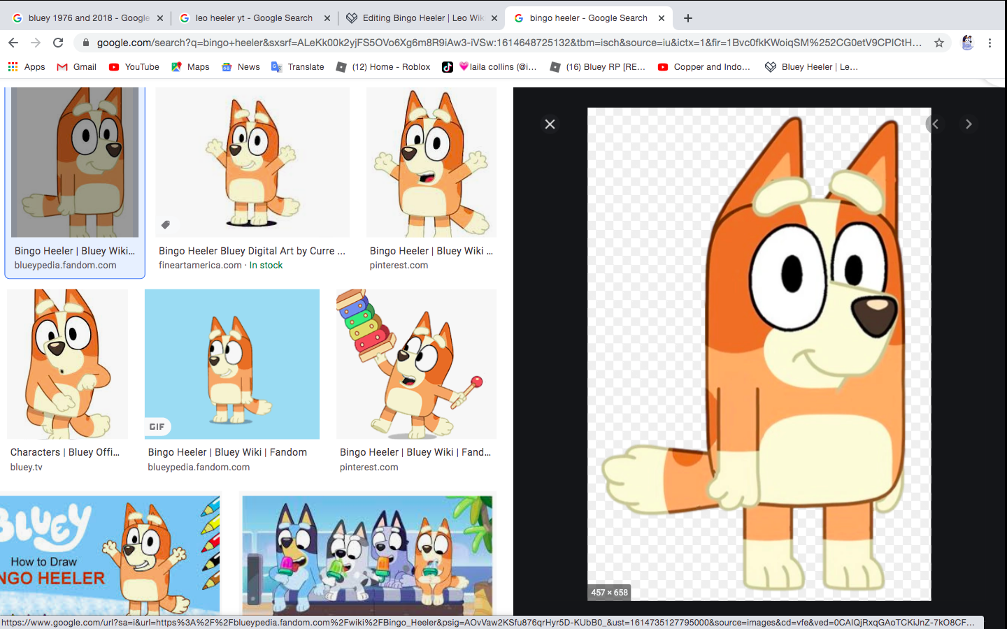Image resolution: width=1007 pixels, height=629 pixels.
Task: Open the YouTube bookmark
Action: point(134,67)
